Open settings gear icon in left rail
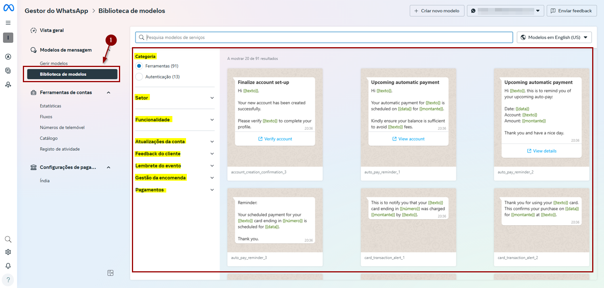 (8, 252)
